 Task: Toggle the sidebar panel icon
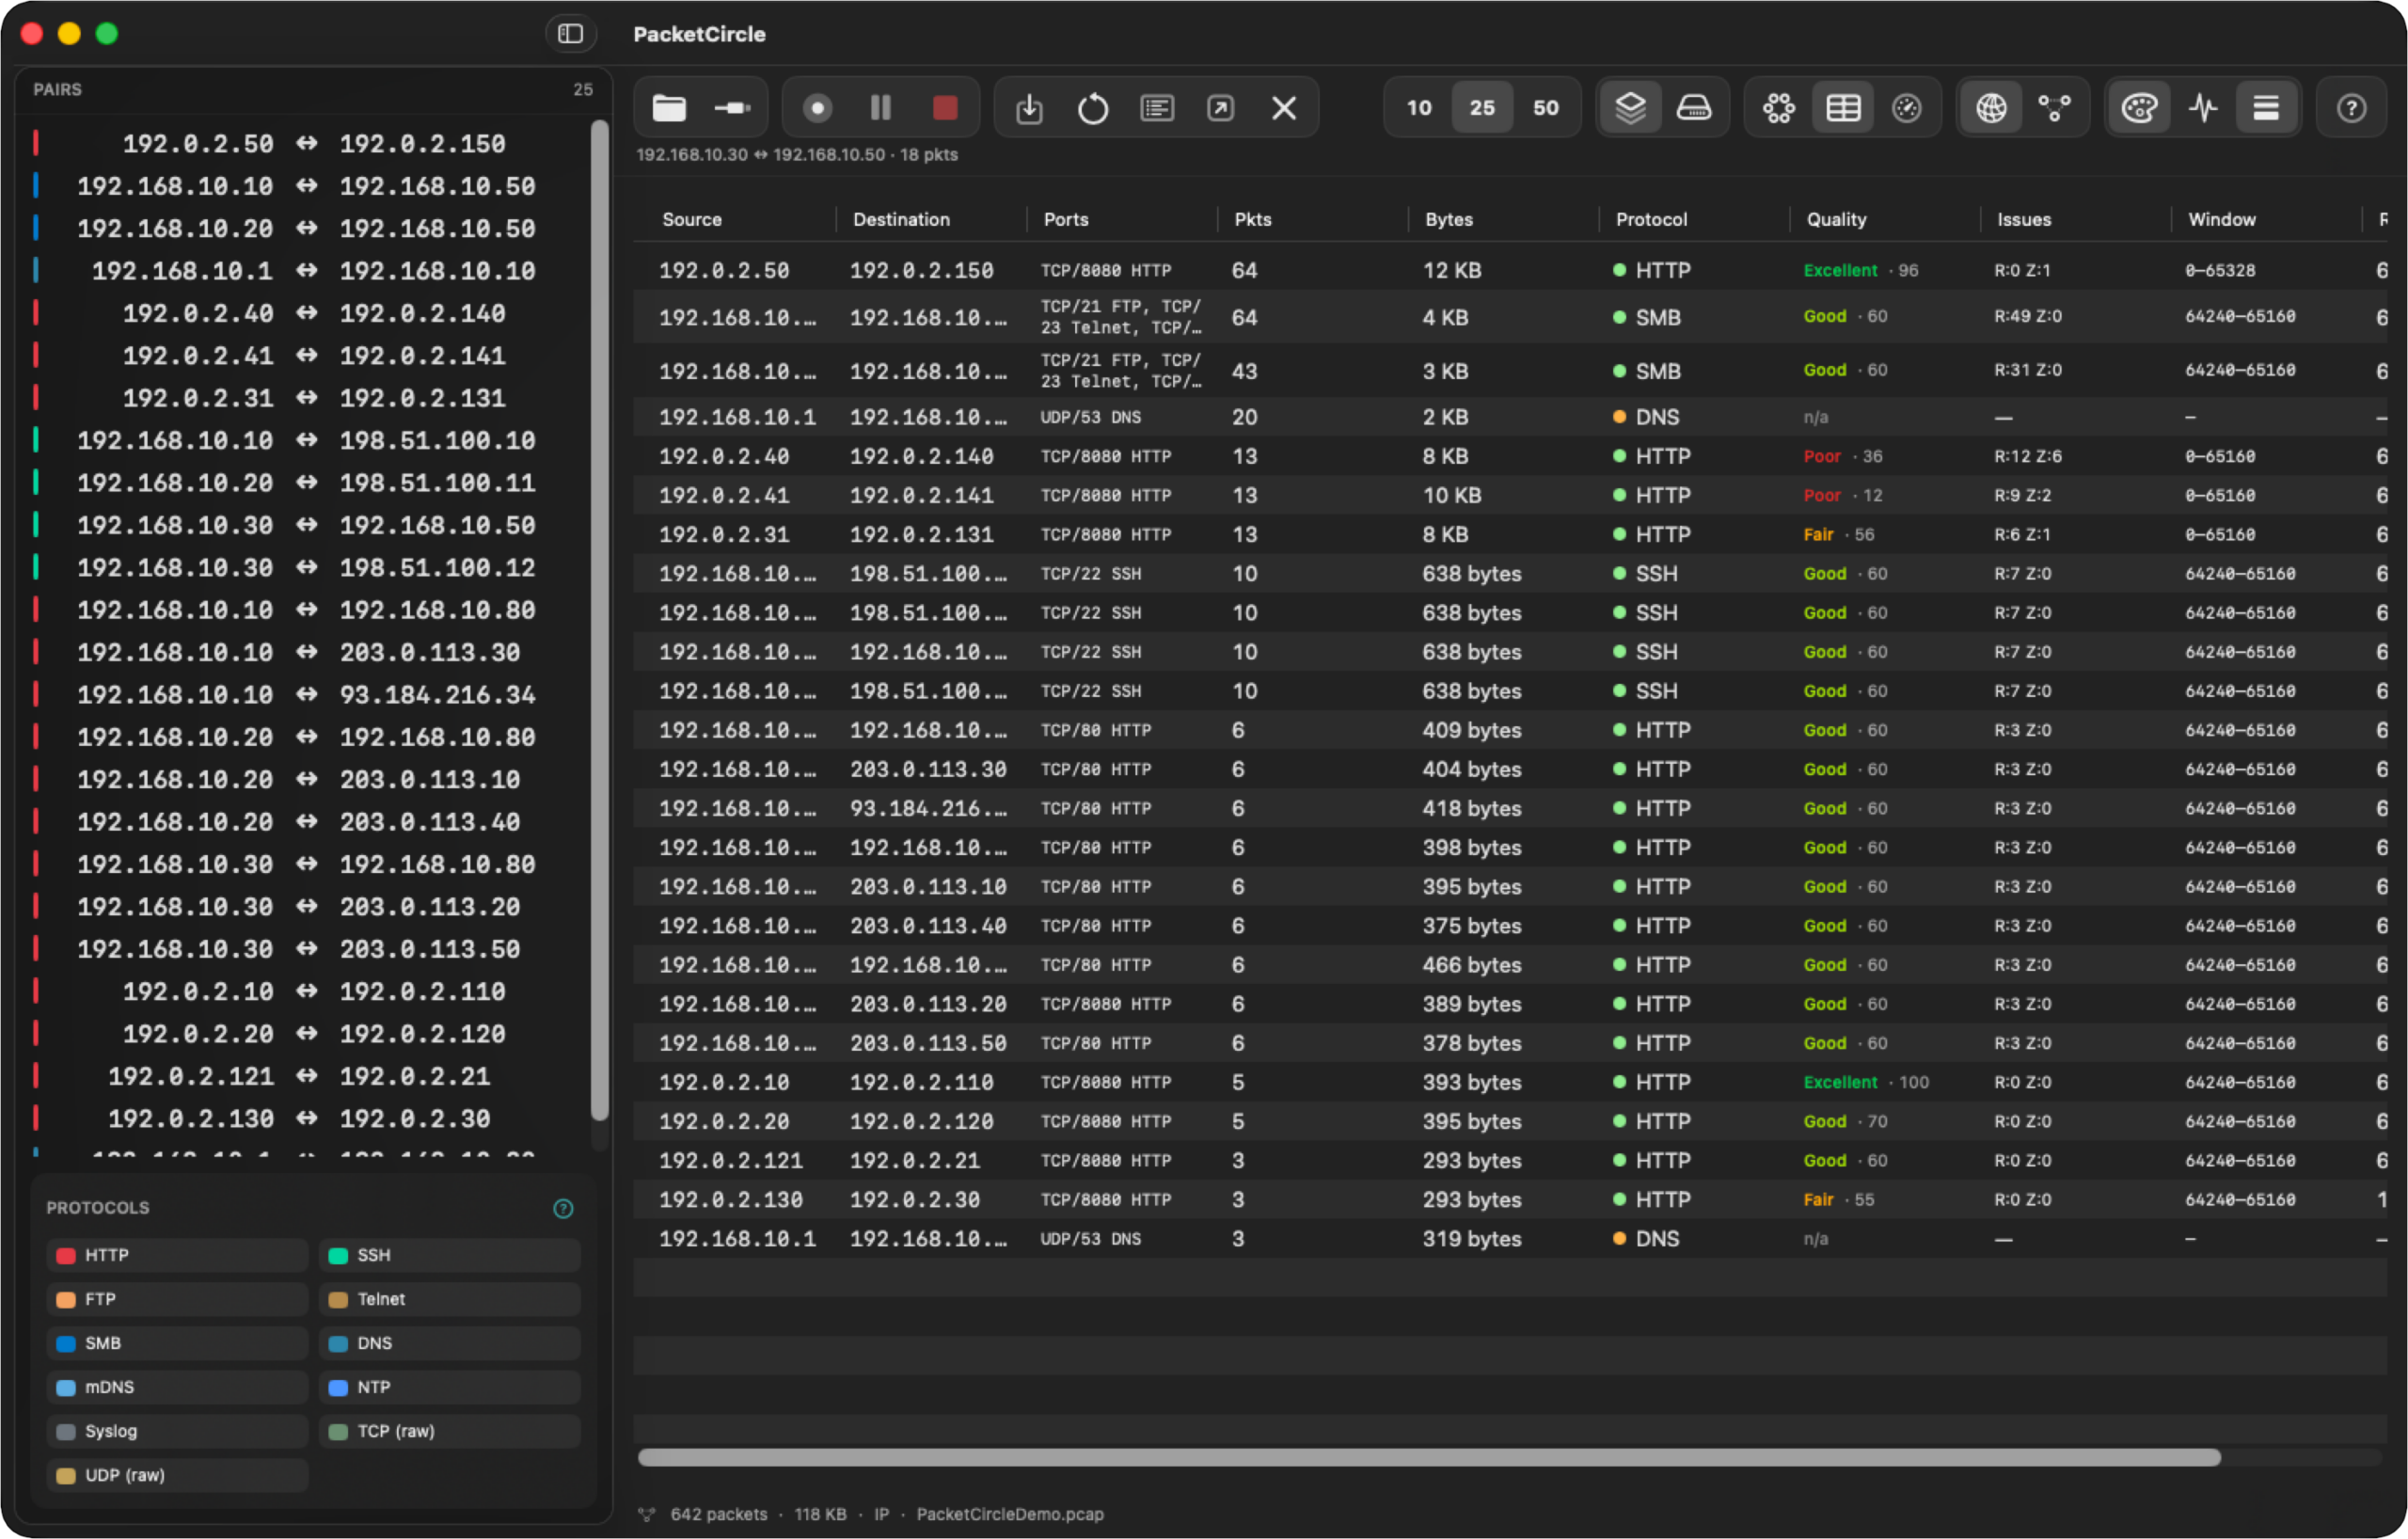pyautogui.click(x=570, y=34)
